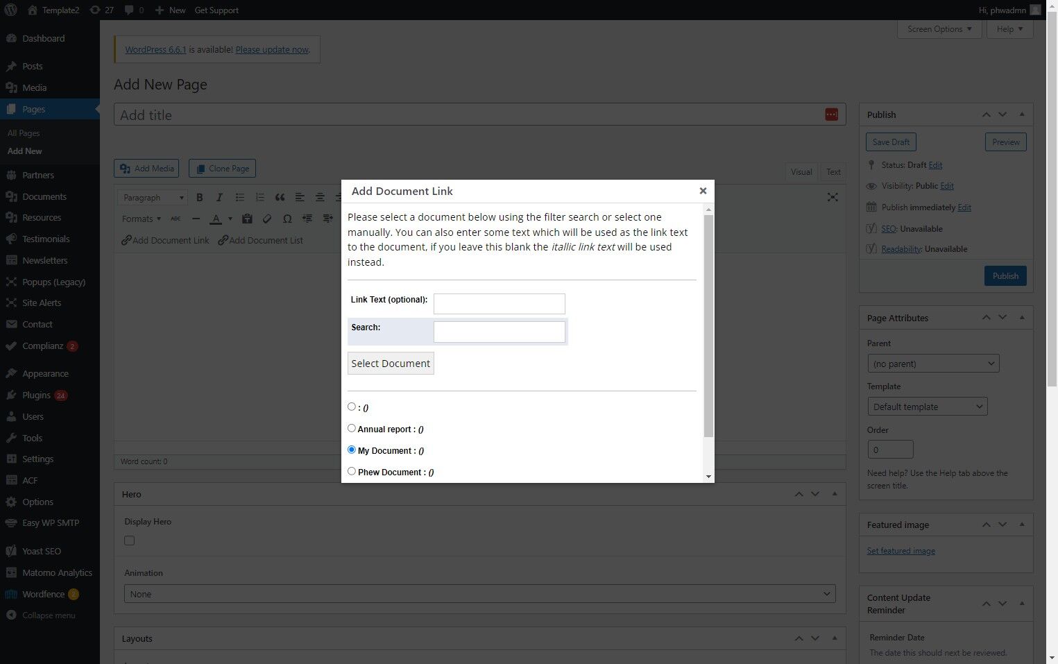Open the Formats dropdown
This screenshot has height=664, width=1058.
pos(141,219)
